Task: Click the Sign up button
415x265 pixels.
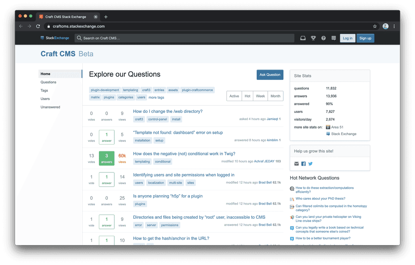Action: 365,38
